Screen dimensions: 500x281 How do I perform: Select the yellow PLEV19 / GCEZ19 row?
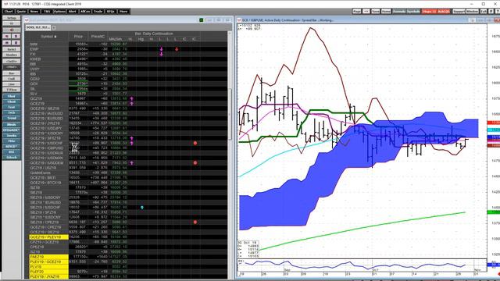point(48,261)
